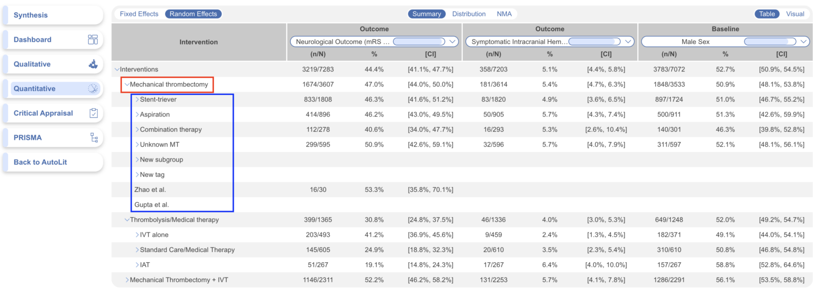Screen dimensions: 815x303
Task: Expand the Stent-triever subgroup
Action: tap(137, 100)
